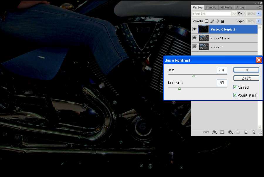Hide the Vrstva 0 kopie 2 layer
This screenshot has height=177, width=264.
pyautogui.click(x=194, y=29)
